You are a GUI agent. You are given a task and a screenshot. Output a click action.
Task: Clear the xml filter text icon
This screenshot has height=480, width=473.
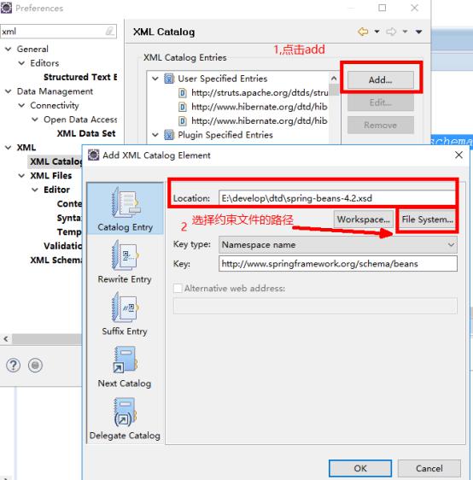(x=109, y=32)
